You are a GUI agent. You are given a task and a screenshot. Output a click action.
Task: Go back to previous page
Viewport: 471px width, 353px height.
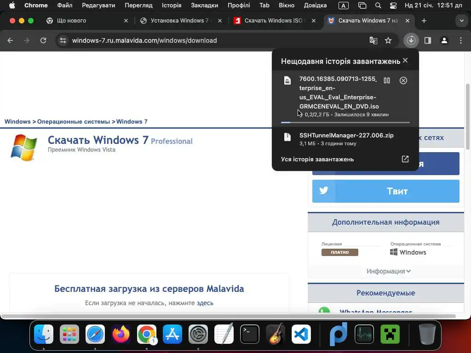point(10,40)
